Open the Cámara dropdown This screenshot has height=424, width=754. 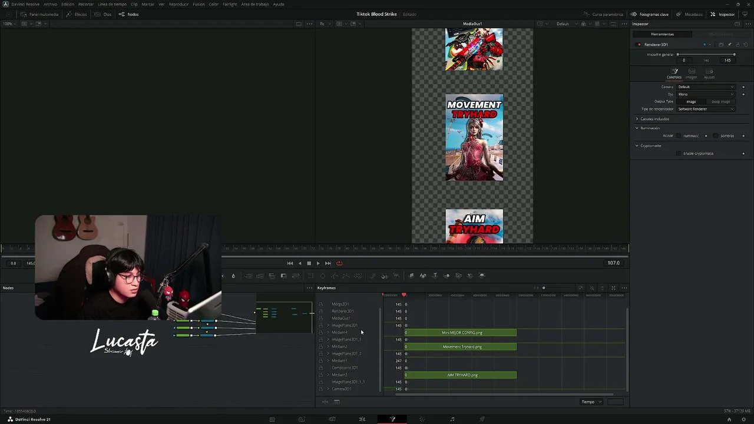pos(706,87)
